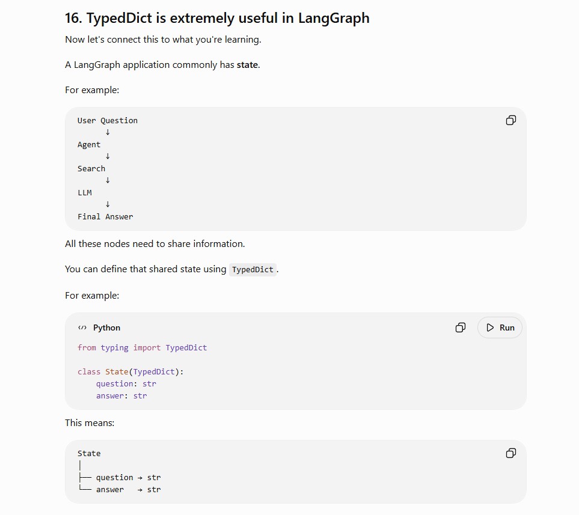This screenshot has width=579, height=515.
Task: Place cursor on 'from typing import TypedDict' line
Action: [142, 348]
